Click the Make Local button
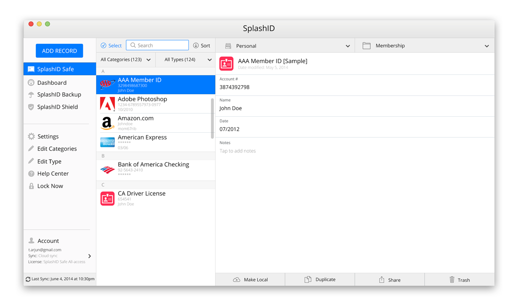This screenshot has height=306, width=518. pos(250,279)
